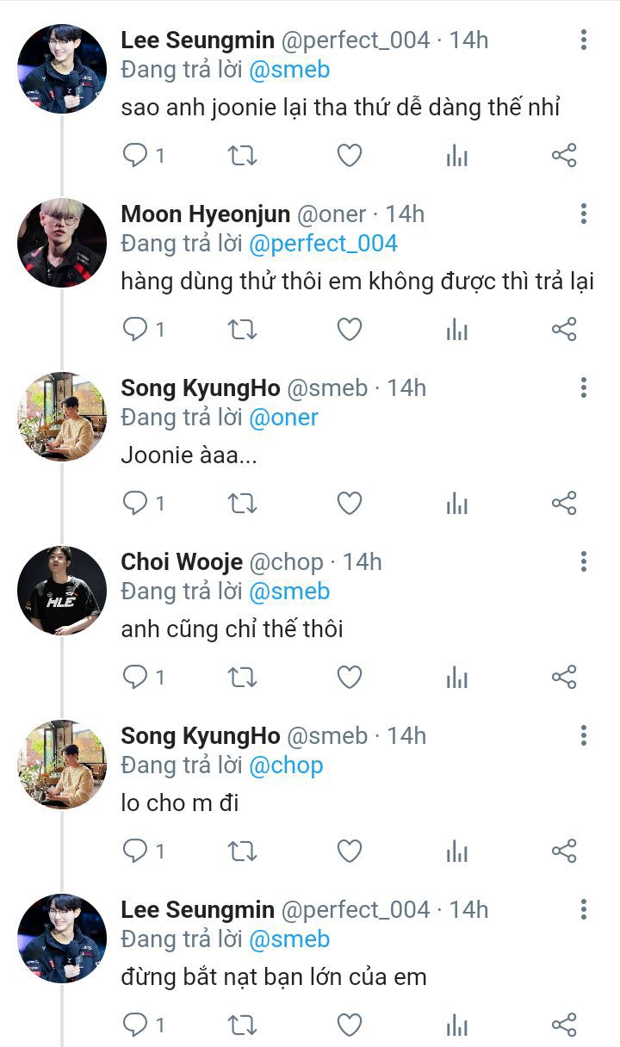View analytics on Lee Seungmin's first tweet
Screen dimensions: 620x1047
pos(456,156)
